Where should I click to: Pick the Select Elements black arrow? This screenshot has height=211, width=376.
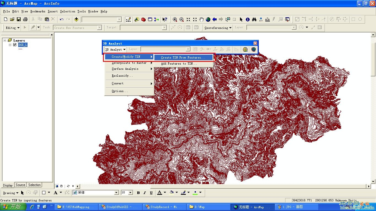(241, 19)
